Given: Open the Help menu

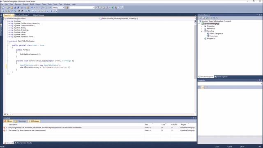Looking at the screenshot, I should coord(74,4).
